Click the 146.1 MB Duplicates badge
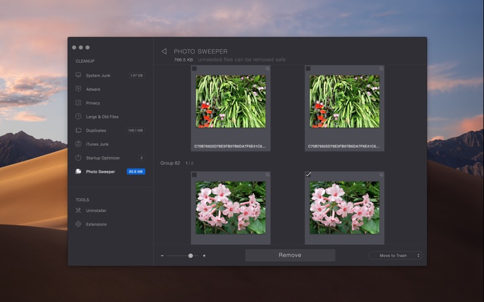This screenshot has height=302, width=484. 136,130
